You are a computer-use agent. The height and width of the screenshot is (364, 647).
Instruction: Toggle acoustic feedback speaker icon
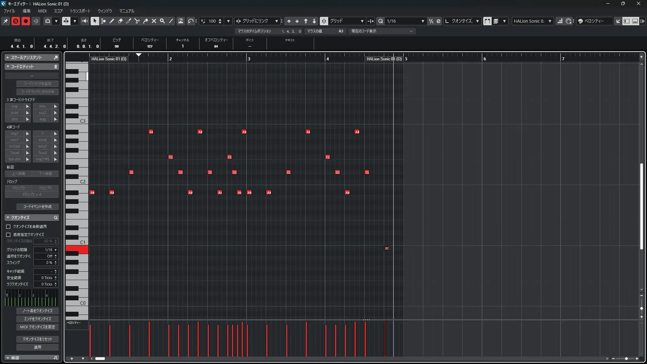point(85,21)
